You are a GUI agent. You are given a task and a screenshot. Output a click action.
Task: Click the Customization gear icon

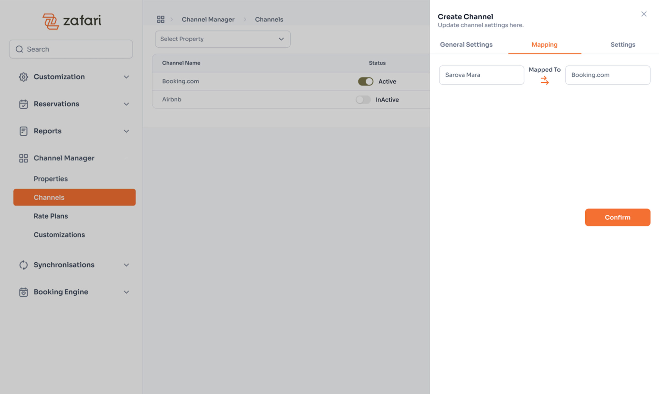coord(23,77)
